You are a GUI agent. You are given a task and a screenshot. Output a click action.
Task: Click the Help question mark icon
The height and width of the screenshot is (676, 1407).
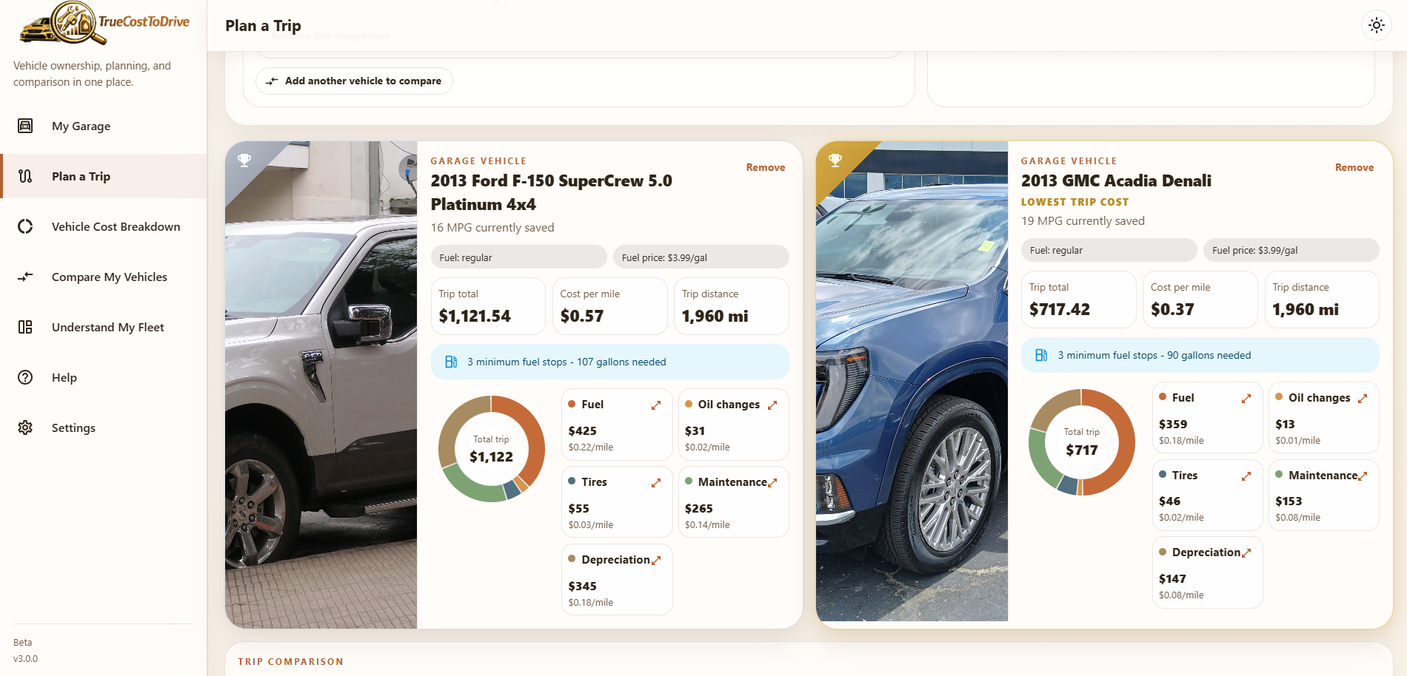click(x=25, y=377)
